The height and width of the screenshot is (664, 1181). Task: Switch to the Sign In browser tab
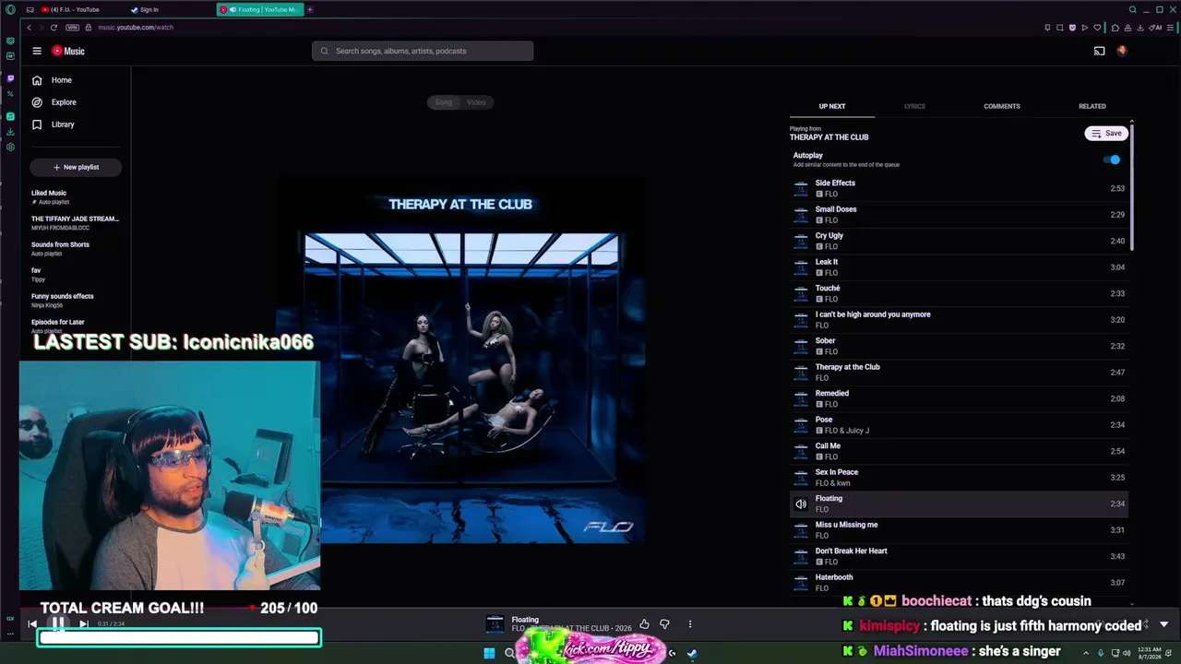pyautogui.click(x=146, y=9)
